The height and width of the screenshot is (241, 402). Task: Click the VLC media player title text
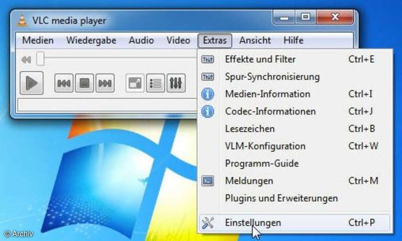click(x=69, y=21)
